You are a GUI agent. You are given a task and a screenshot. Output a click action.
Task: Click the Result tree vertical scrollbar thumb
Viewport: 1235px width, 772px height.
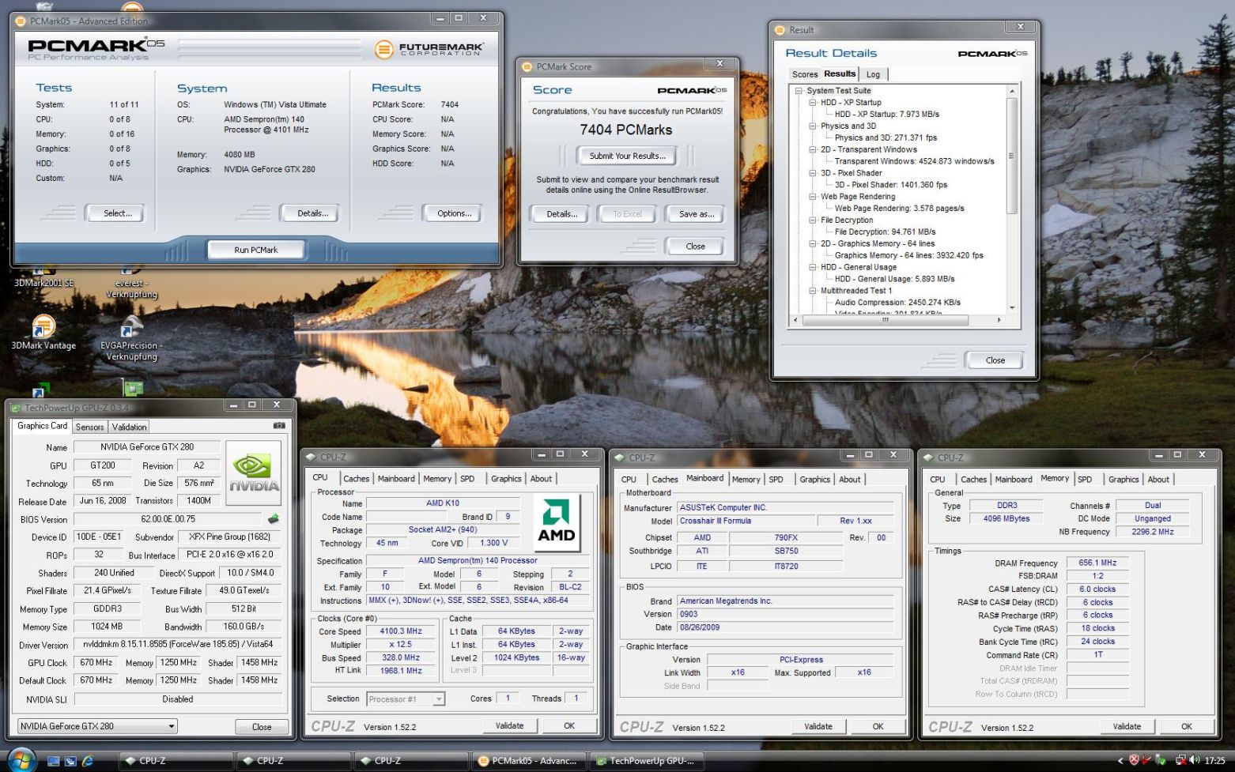pyautogui.click(x=1011, y=155)
